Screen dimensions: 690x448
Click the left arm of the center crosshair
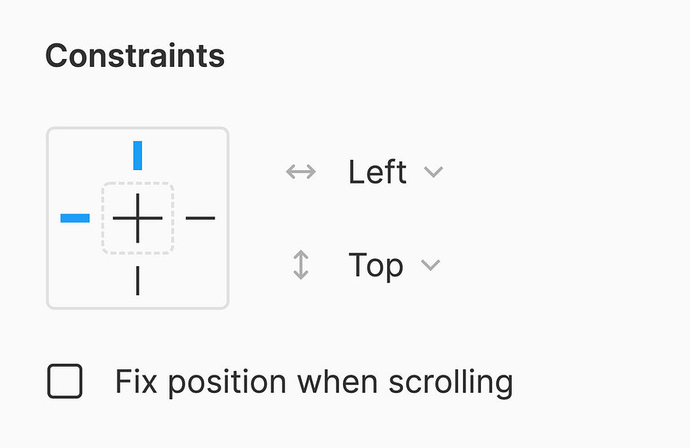121,218
